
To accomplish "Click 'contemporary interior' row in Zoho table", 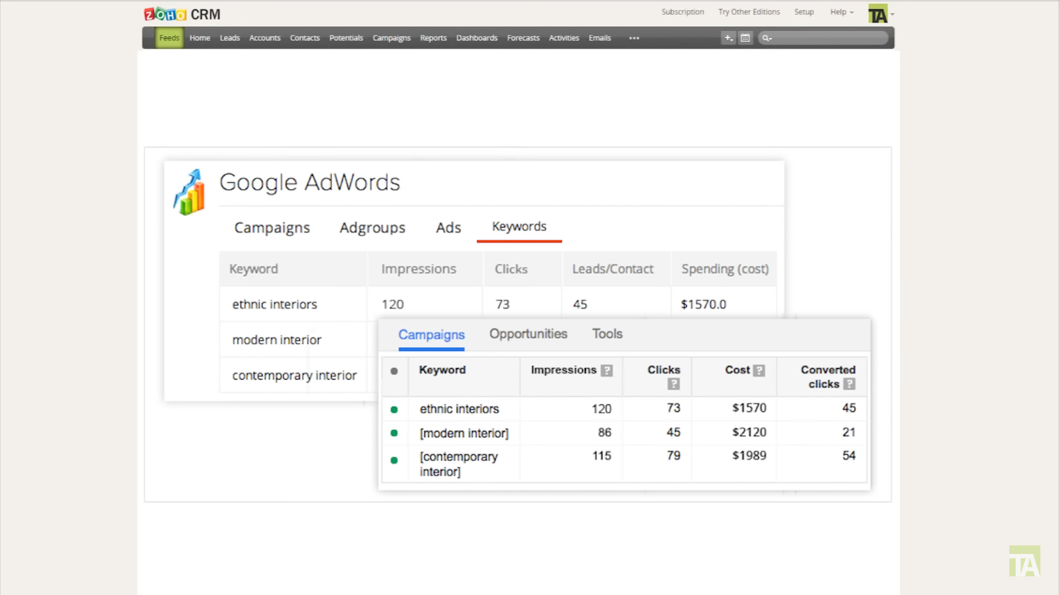I will 295,375.
